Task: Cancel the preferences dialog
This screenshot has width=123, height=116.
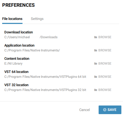Action: point(85,110)
